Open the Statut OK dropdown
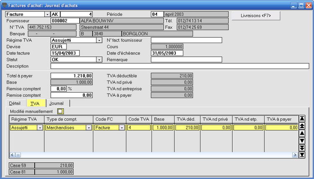The height and width of the screenshot is (179, 314). pyautogui.click(x=99, y=60)
